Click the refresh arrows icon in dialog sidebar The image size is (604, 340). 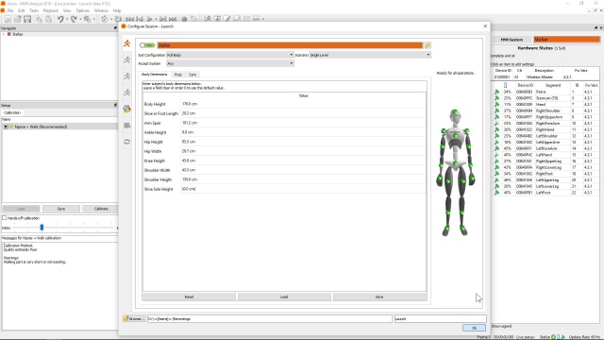127,142
